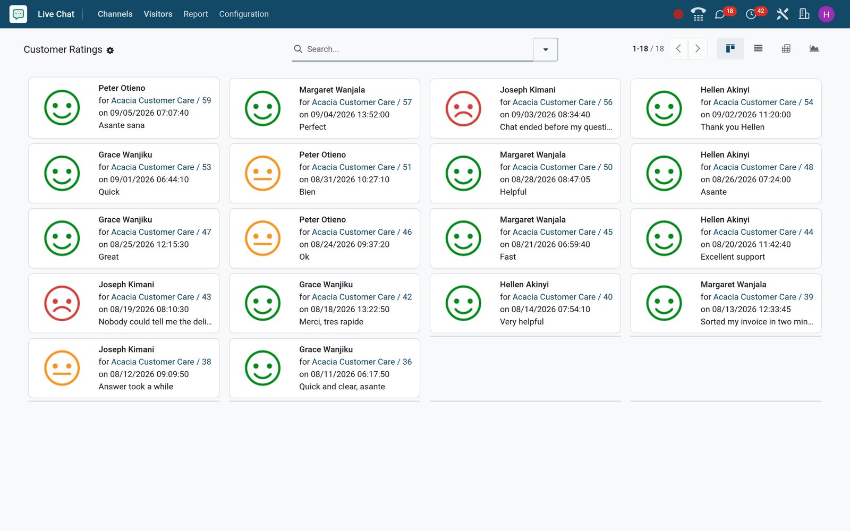Click happy face on Hellen Akinyi / 40 card
The image size is (850, 531).
click(463, 303)
